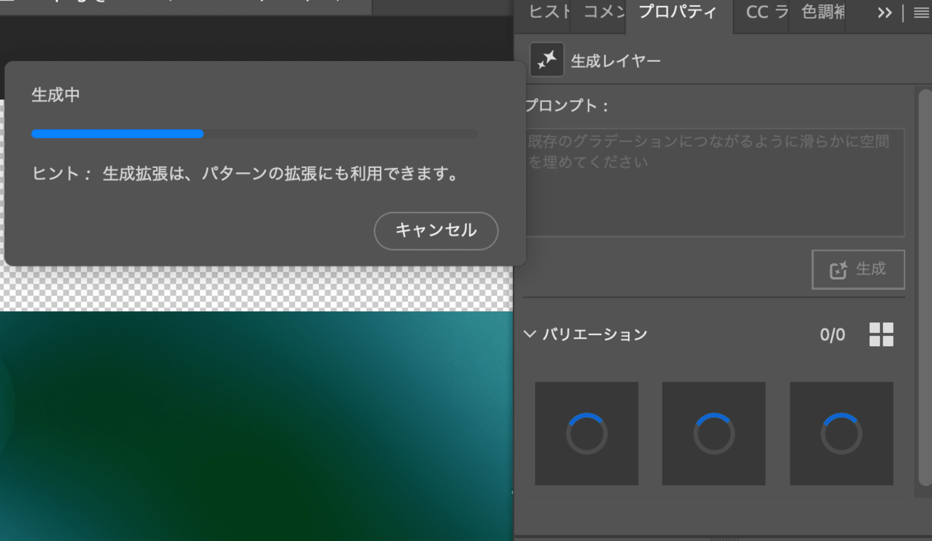
Task: Select the プロパティ tab
Action: tap(678, 12)
